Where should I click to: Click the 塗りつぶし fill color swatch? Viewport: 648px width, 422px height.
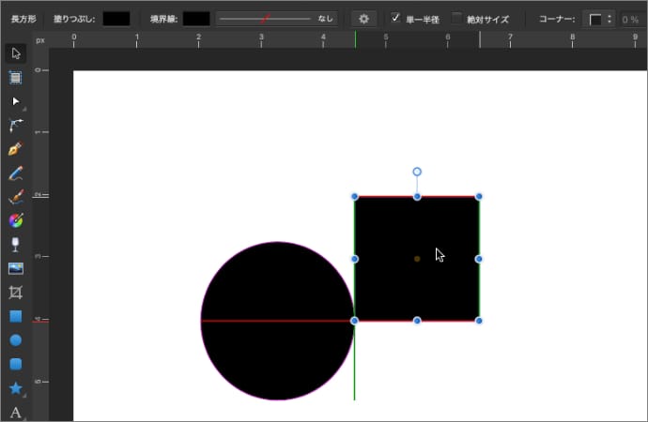click(116, 18)
